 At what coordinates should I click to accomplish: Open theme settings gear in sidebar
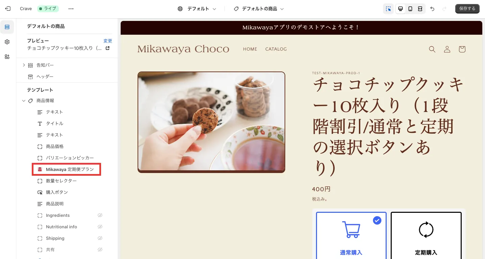coord(7,42)
